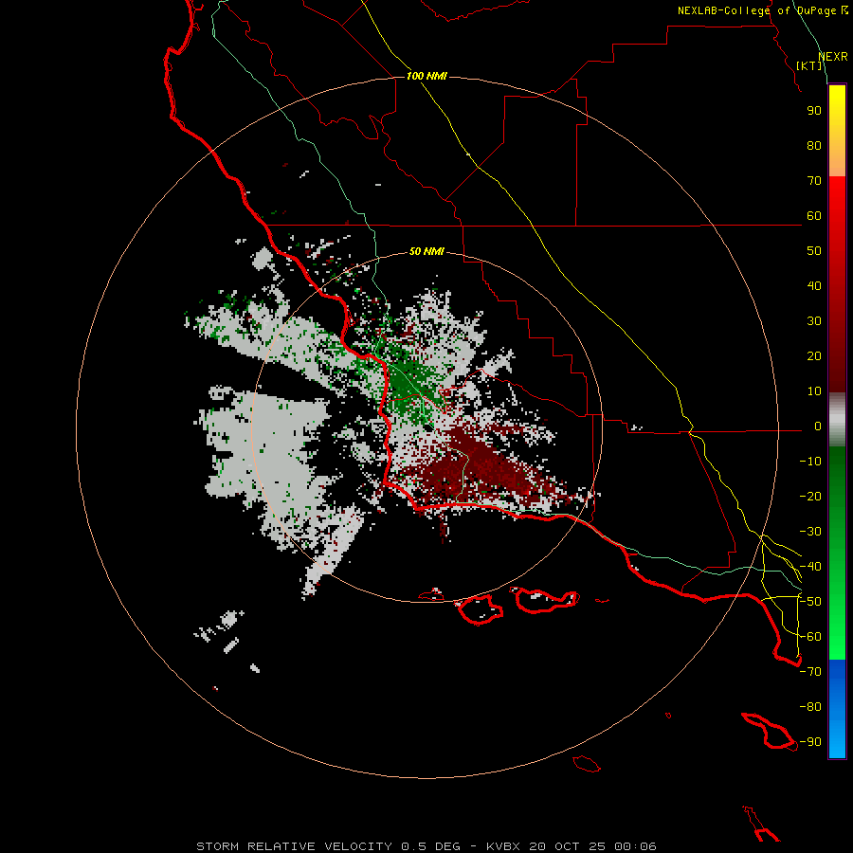The image size is (853, 853).
Task: Click the 90 value on velocity scale
Action: pyautogui.click(x=814, y=111)
